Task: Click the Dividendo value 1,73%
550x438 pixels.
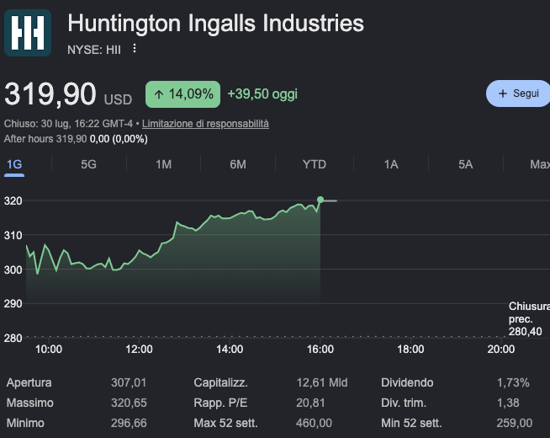Action: 513,382
